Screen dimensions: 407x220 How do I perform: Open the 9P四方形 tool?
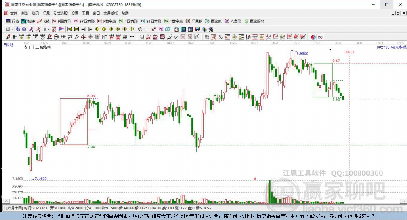84,21
